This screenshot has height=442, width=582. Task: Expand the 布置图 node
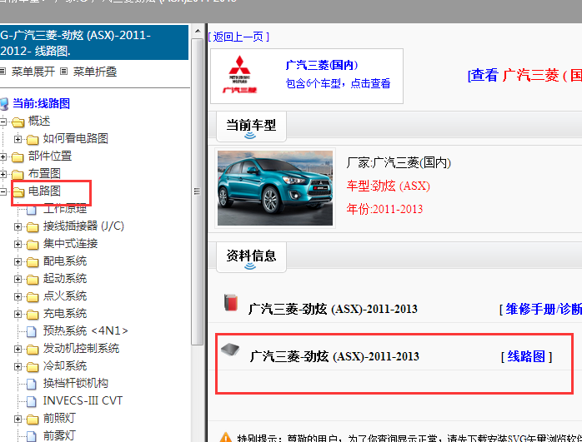3,174
